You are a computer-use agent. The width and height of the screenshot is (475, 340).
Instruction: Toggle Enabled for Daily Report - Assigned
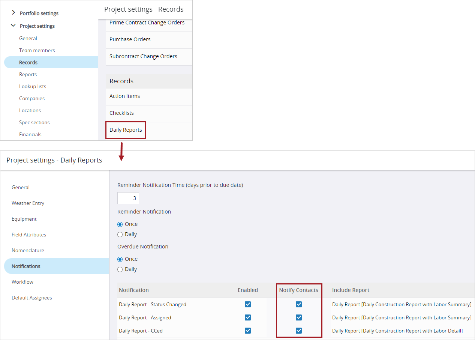pyautogui.click(x=248, y=317)
